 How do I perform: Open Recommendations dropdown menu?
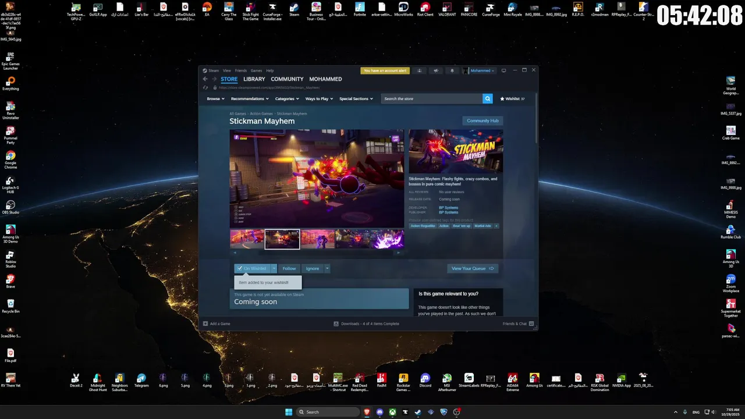point(250,99)
